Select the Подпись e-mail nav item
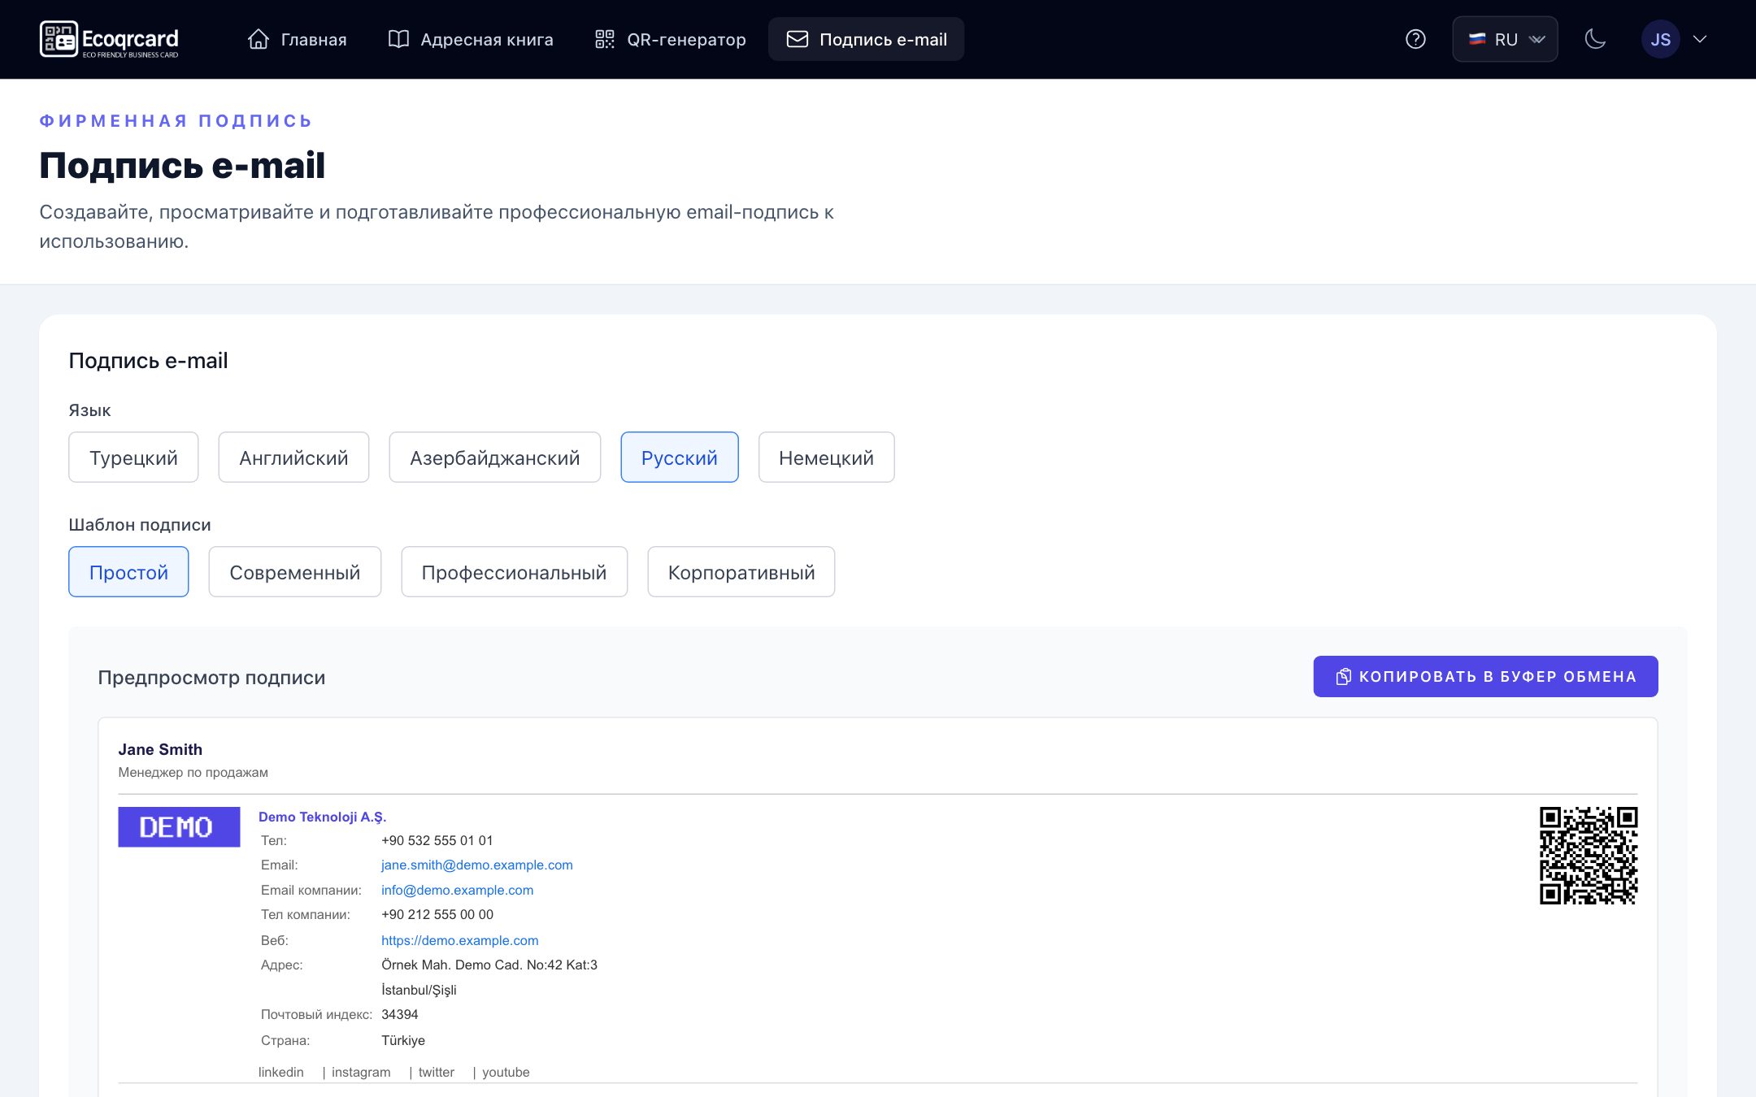 tap(867, 39)
